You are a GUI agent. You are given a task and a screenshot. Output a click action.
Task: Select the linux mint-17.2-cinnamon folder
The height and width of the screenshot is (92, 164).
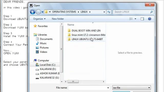pyautogui.click(x=88, y=35)
